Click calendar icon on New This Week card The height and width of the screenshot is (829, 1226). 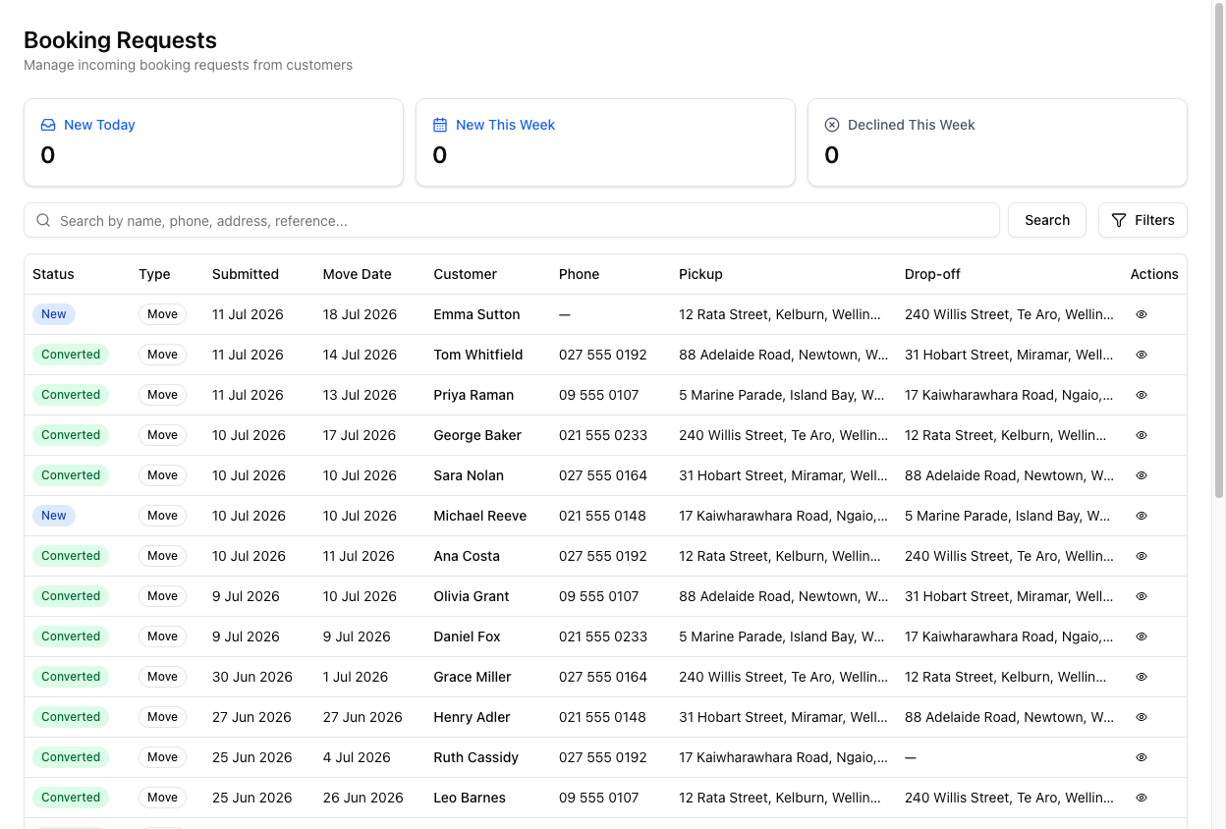coord(440,125)
